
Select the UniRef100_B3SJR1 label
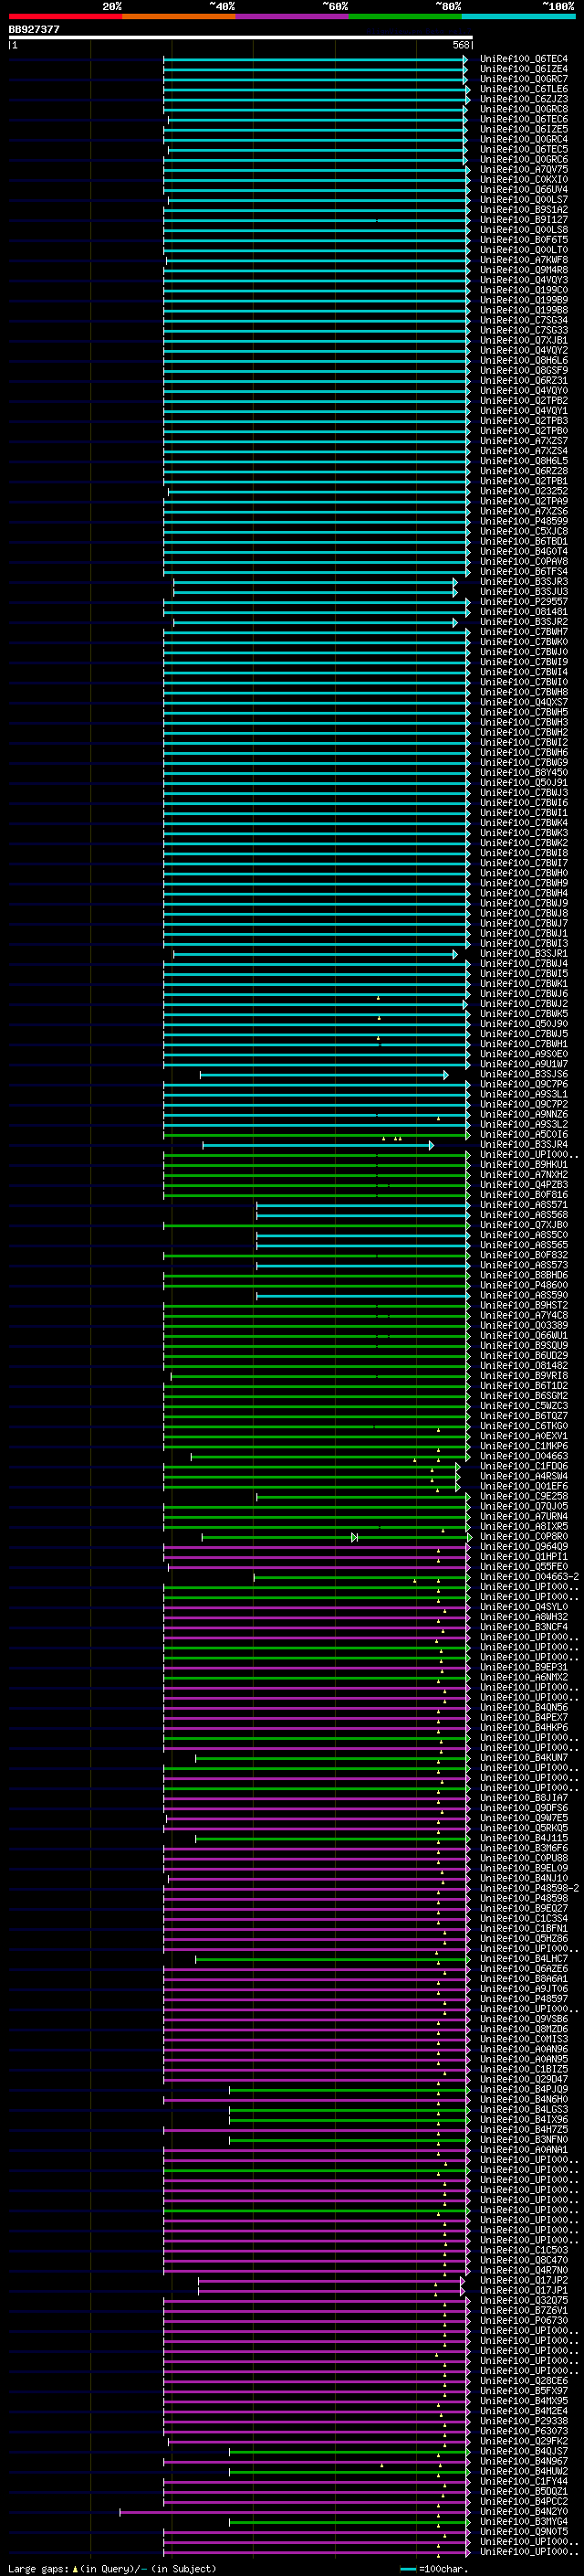(x=524, y=954)
